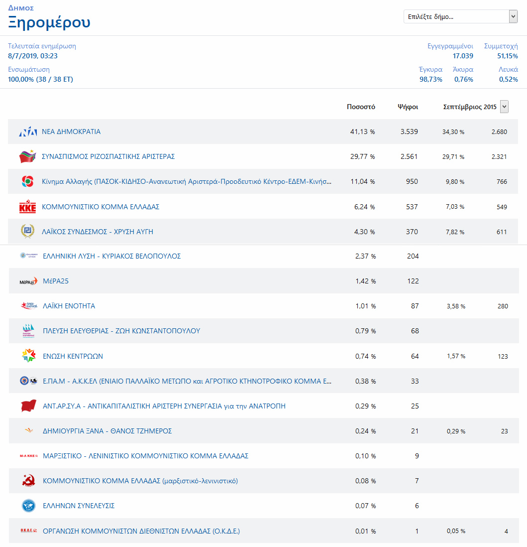Image resolution: width=527 pixels, height=547 pixels.
Task: Click Λαϊκή Ενότητα 2015 votes 280
Action: click(503, 306)
